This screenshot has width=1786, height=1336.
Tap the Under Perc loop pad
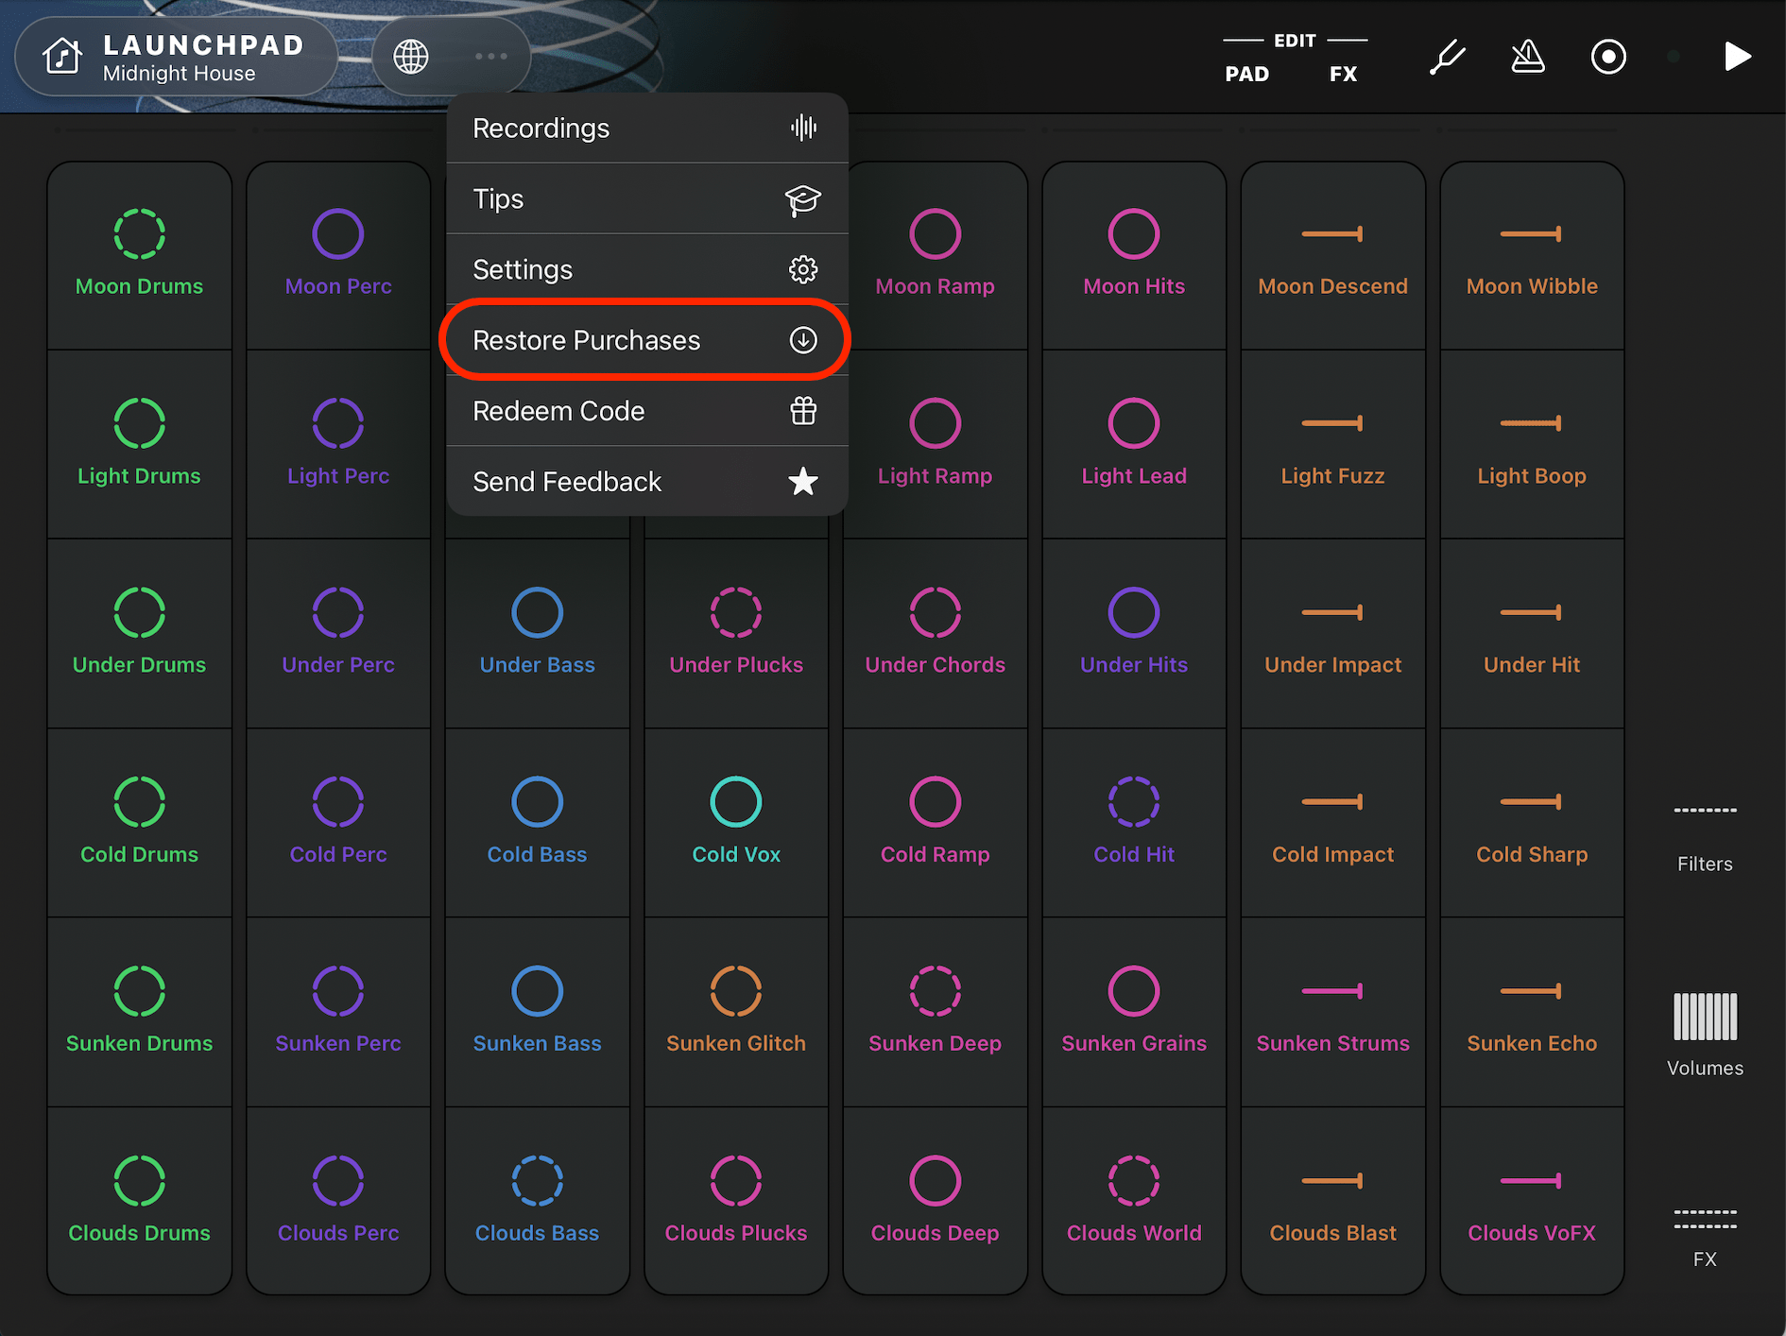(x=338, y=633)
